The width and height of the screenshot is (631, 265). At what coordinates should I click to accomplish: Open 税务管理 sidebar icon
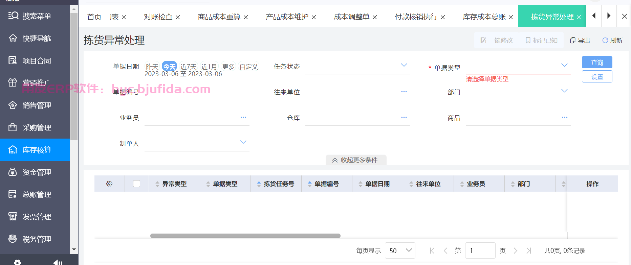pyautogui.click(x=13, y=239)
